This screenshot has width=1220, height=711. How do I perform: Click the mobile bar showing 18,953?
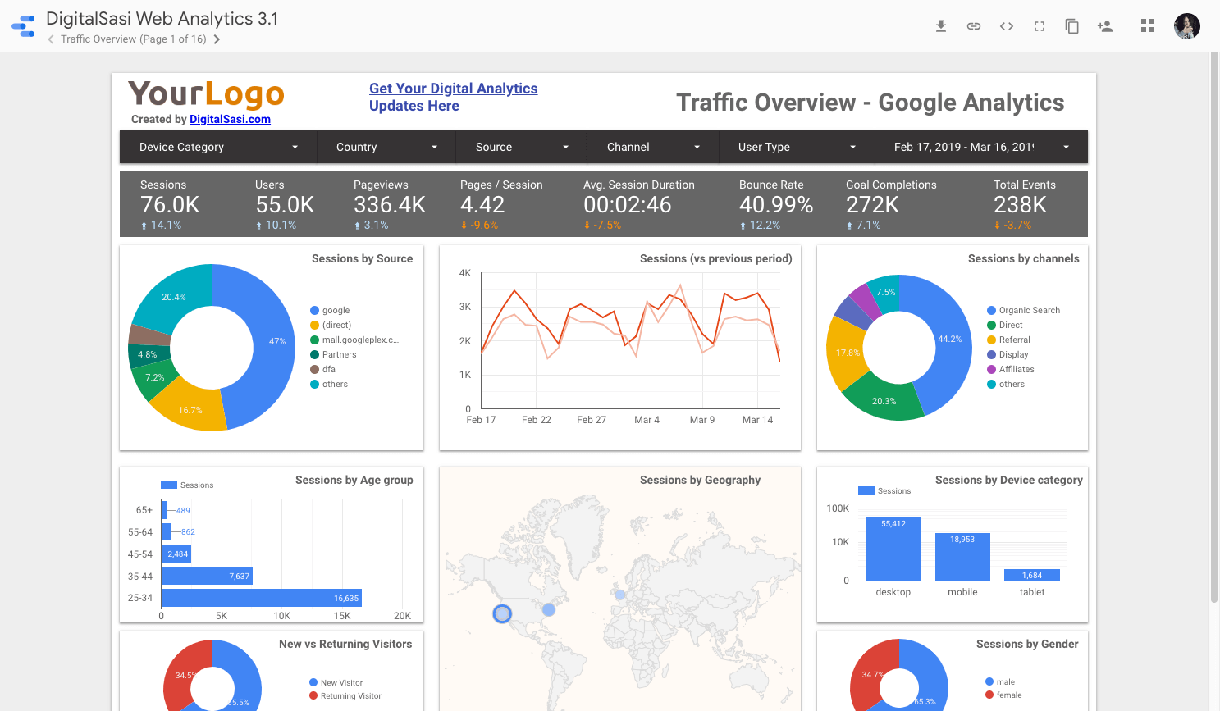(x=962, y=558)
